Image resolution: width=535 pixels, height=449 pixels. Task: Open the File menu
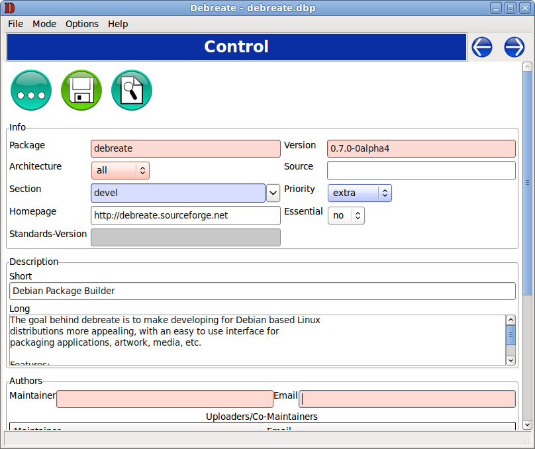pos(15,24)
